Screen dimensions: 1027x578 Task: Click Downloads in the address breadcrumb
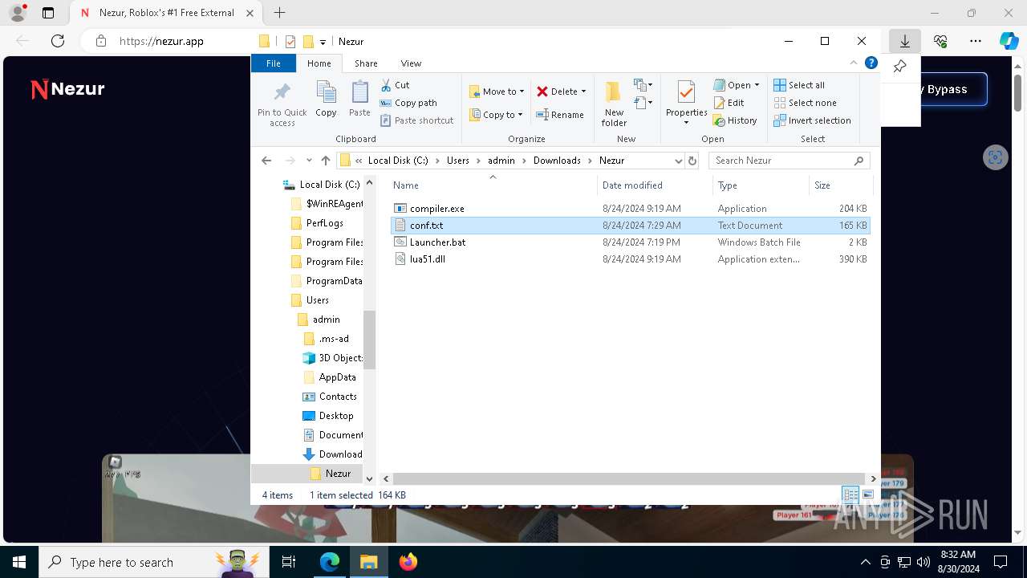(x=557, y=161)
